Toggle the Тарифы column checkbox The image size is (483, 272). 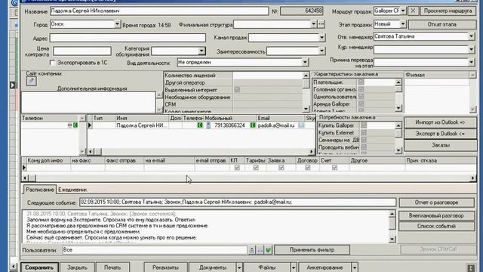click(x=256, y=168)
